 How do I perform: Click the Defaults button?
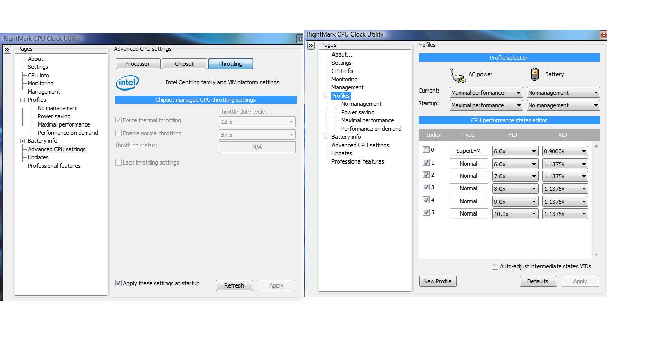(538, 281)
